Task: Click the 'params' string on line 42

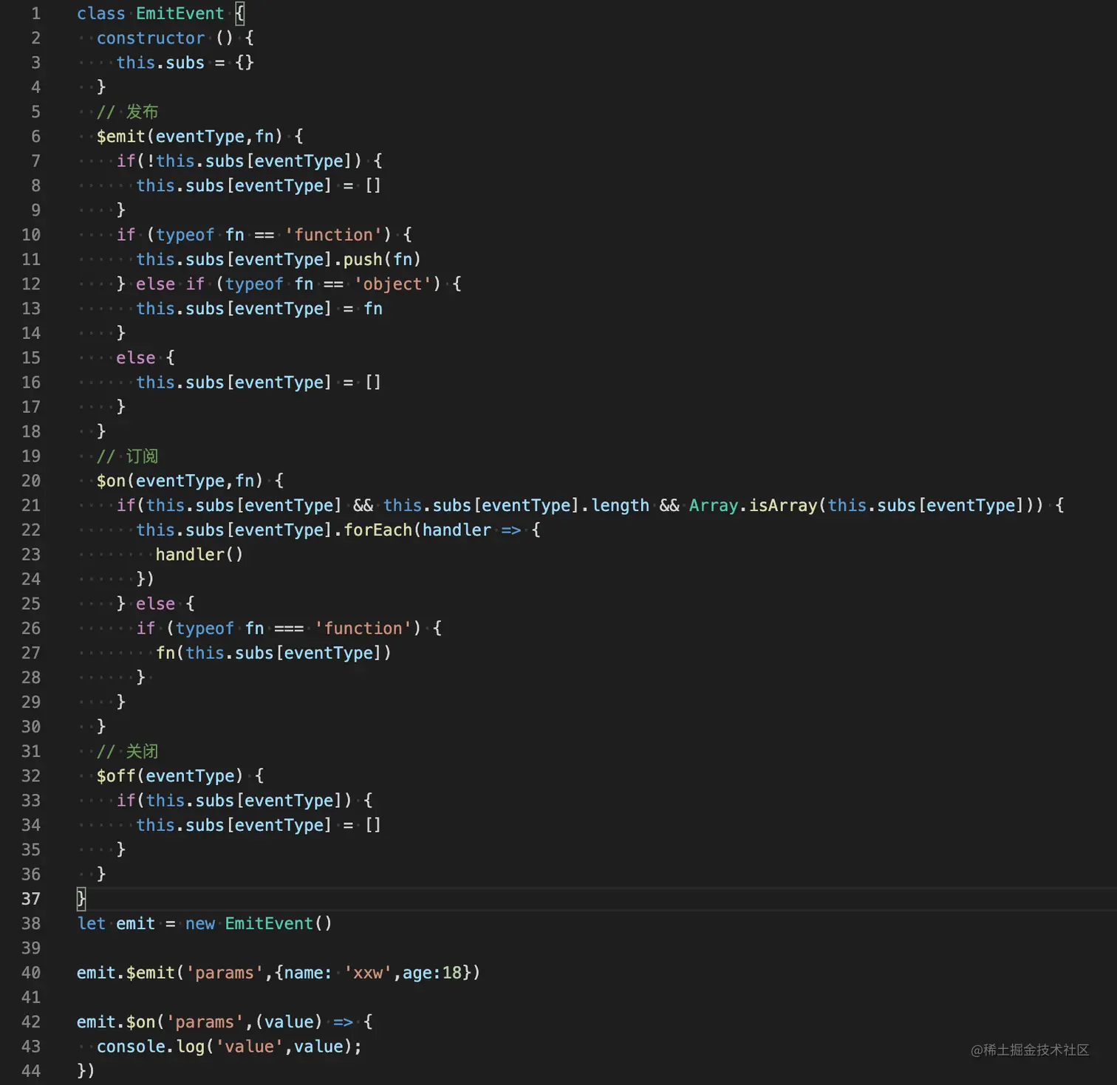Action: click(205, 1022)
